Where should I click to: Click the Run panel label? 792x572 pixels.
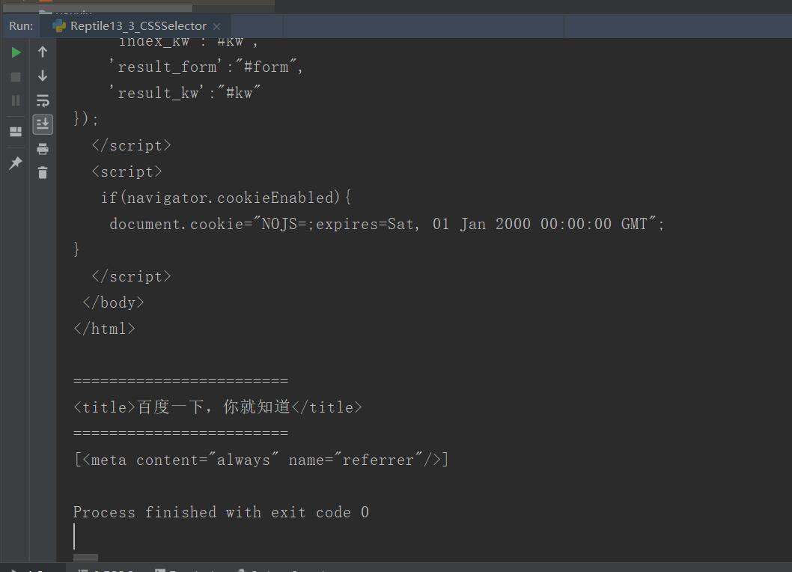[x=21, y=25]
